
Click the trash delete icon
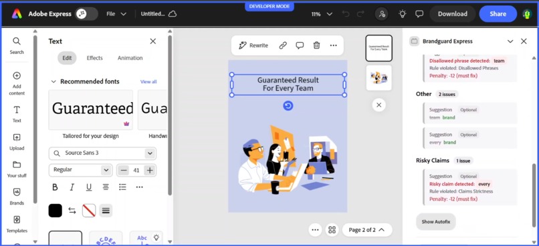(x=316, y=45)
